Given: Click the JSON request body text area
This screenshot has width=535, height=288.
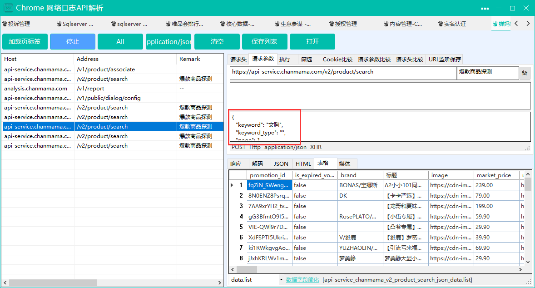Looking at the screenshot, I should coord(380,127).
